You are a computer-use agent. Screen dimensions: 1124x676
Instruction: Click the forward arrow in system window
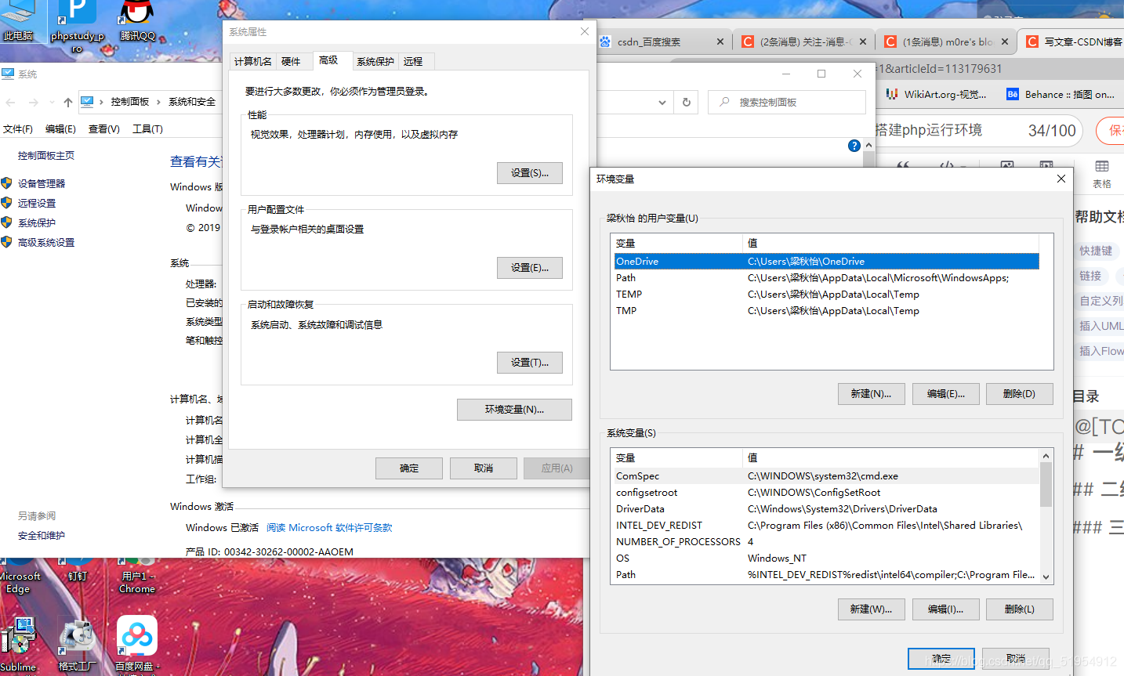click(x=33, y=102)
